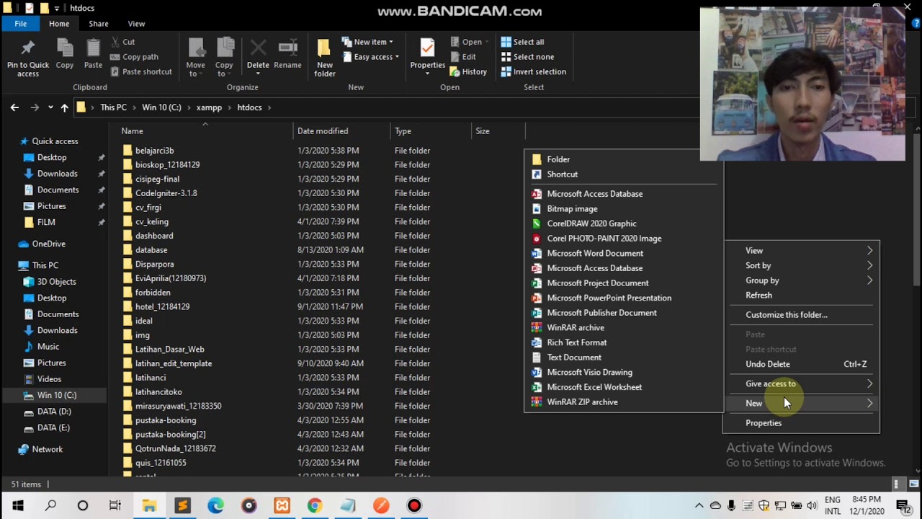Image resolution: width=922 pixels, height=519 pixels.
Task: Go back with the Back arrow
Action: (x=14, y=107)
